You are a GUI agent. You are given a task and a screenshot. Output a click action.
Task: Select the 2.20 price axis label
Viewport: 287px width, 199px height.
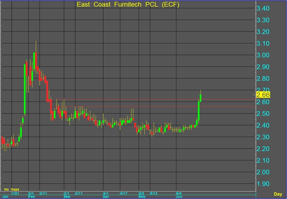coord(263,149)
